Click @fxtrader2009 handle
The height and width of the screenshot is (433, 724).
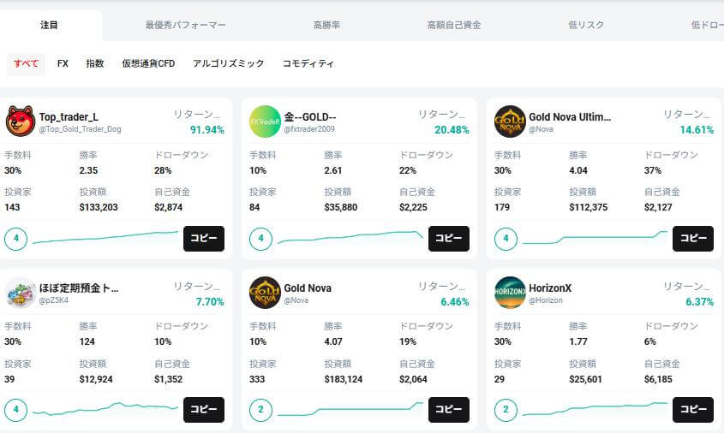pos(309,129)
